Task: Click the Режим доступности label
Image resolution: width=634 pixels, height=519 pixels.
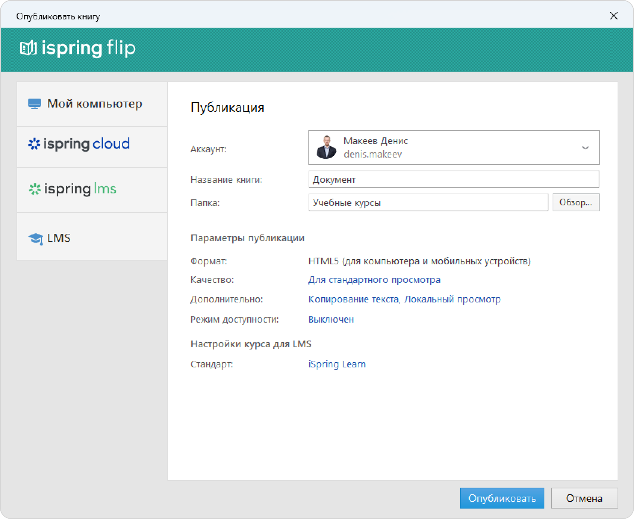Action: coord(234,319)
